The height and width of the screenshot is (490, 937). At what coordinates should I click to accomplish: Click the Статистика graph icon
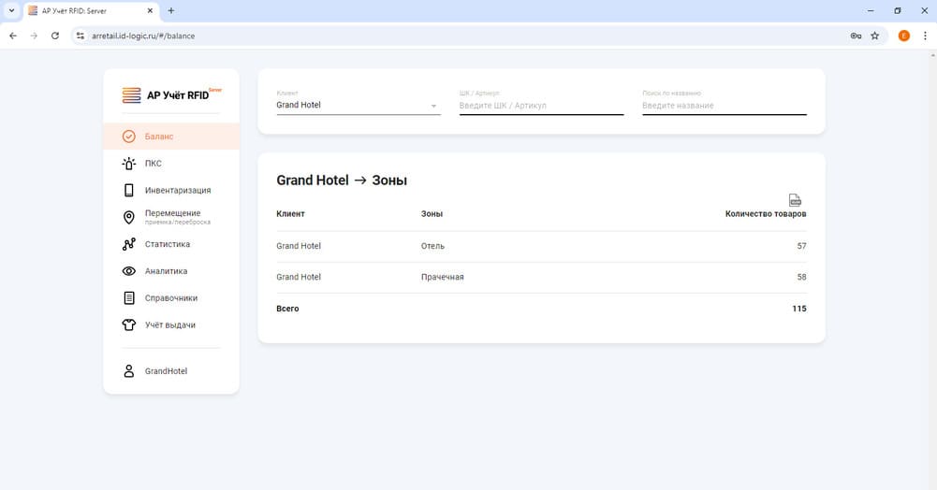(x=129, y=245)
